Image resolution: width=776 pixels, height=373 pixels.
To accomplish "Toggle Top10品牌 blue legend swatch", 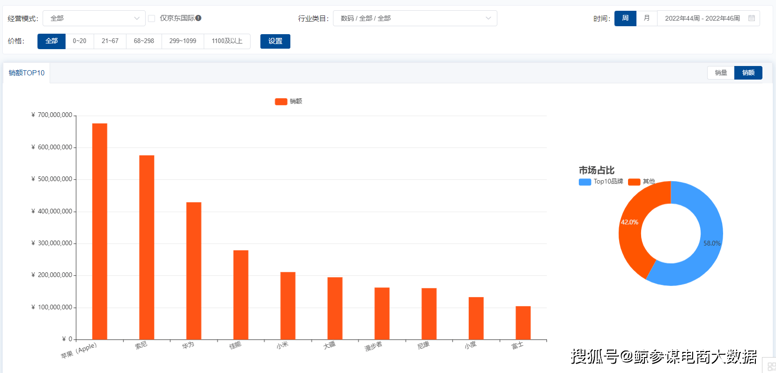I will click(585, 182).
